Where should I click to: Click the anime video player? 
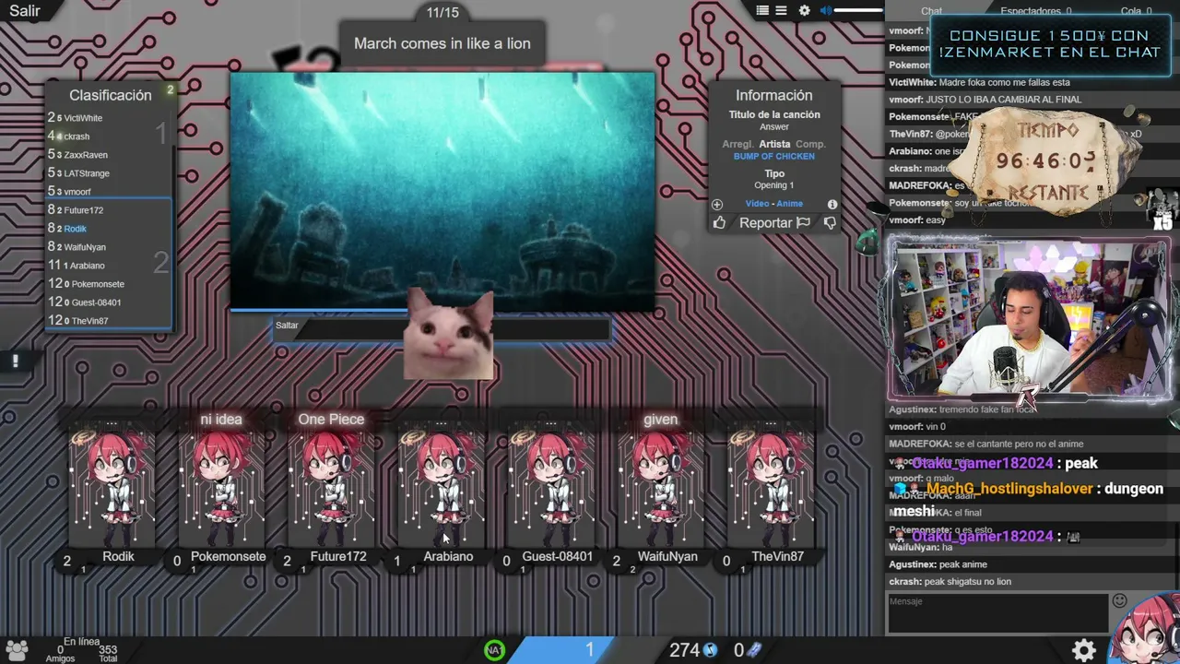(442, 191)
